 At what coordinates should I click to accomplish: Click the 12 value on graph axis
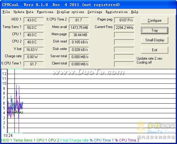coord(4,74)
